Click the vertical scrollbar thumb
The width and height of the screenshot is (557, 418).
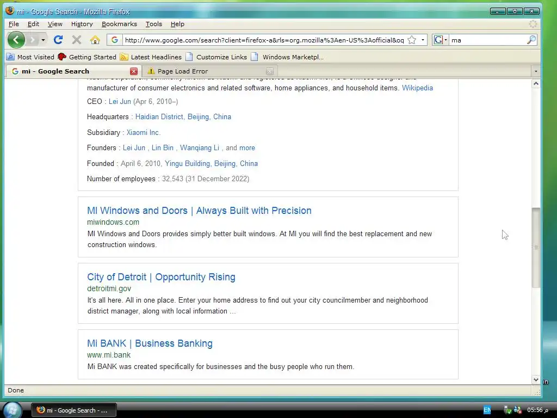(536, 248)
